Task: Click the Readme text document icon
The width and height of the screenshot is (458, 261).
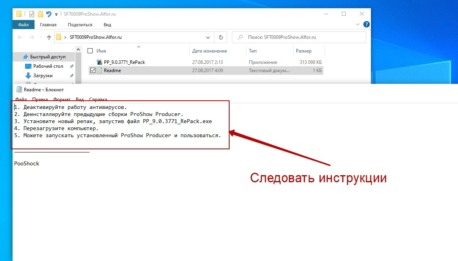Action: tap(99, 70)
